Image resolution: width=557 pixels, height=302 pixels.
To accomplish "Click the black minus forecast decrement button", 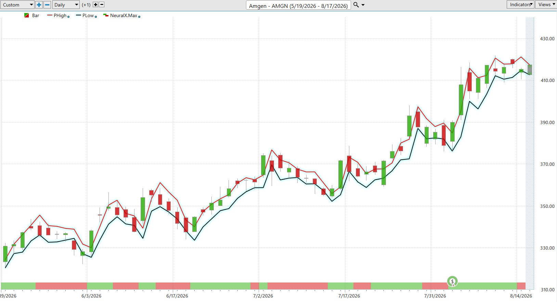I will pyautogui.click(x=102, y=5).
